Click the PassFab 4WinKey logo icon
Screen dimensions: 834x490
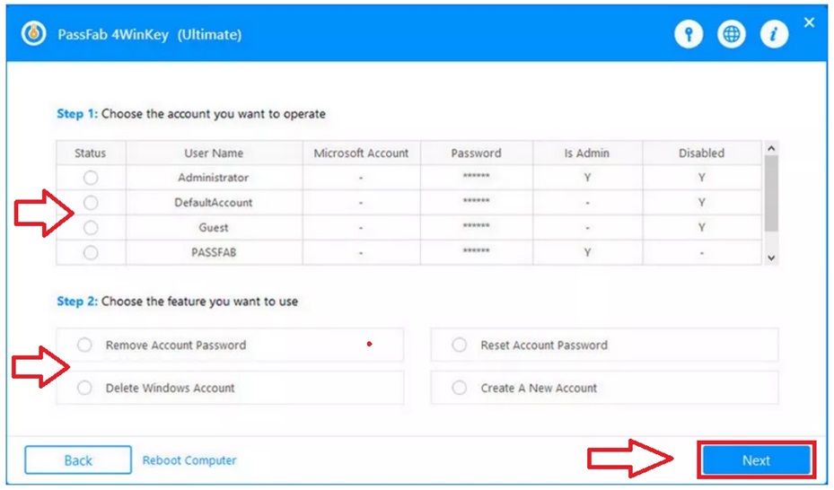[x=33, y=34]
